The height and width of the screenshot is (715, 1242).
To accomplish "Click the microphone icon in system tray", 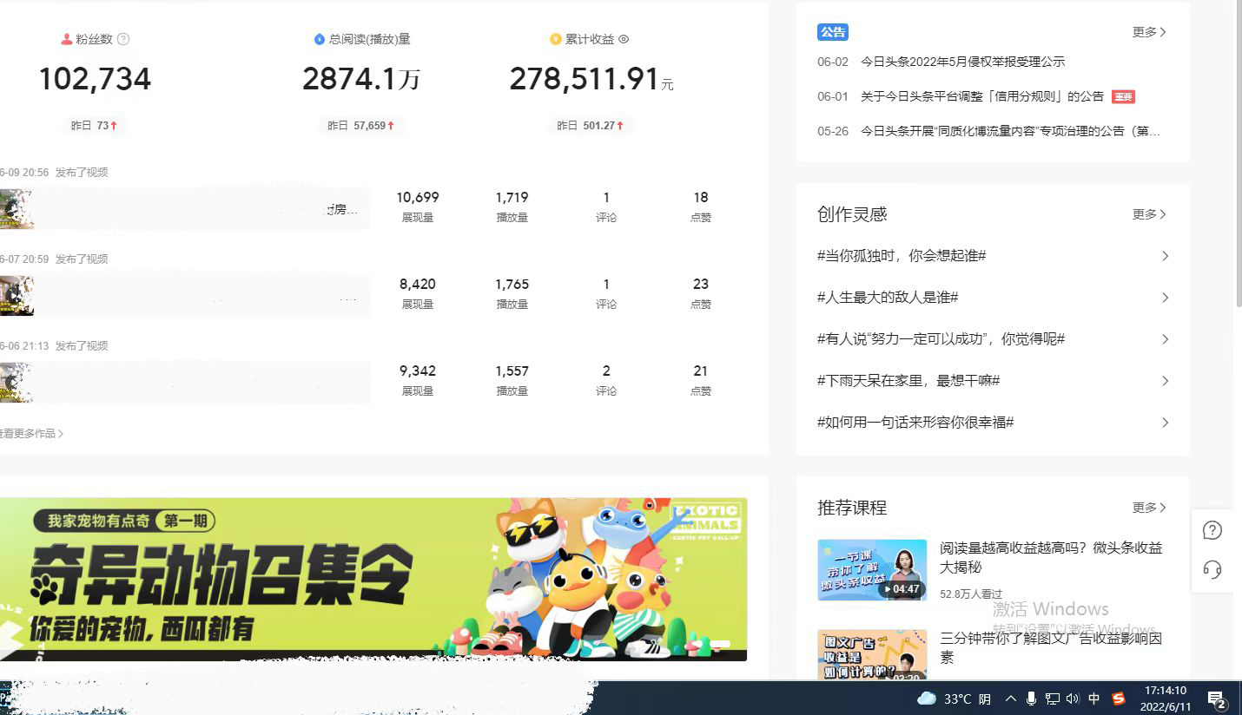I will click(1031, 698).
